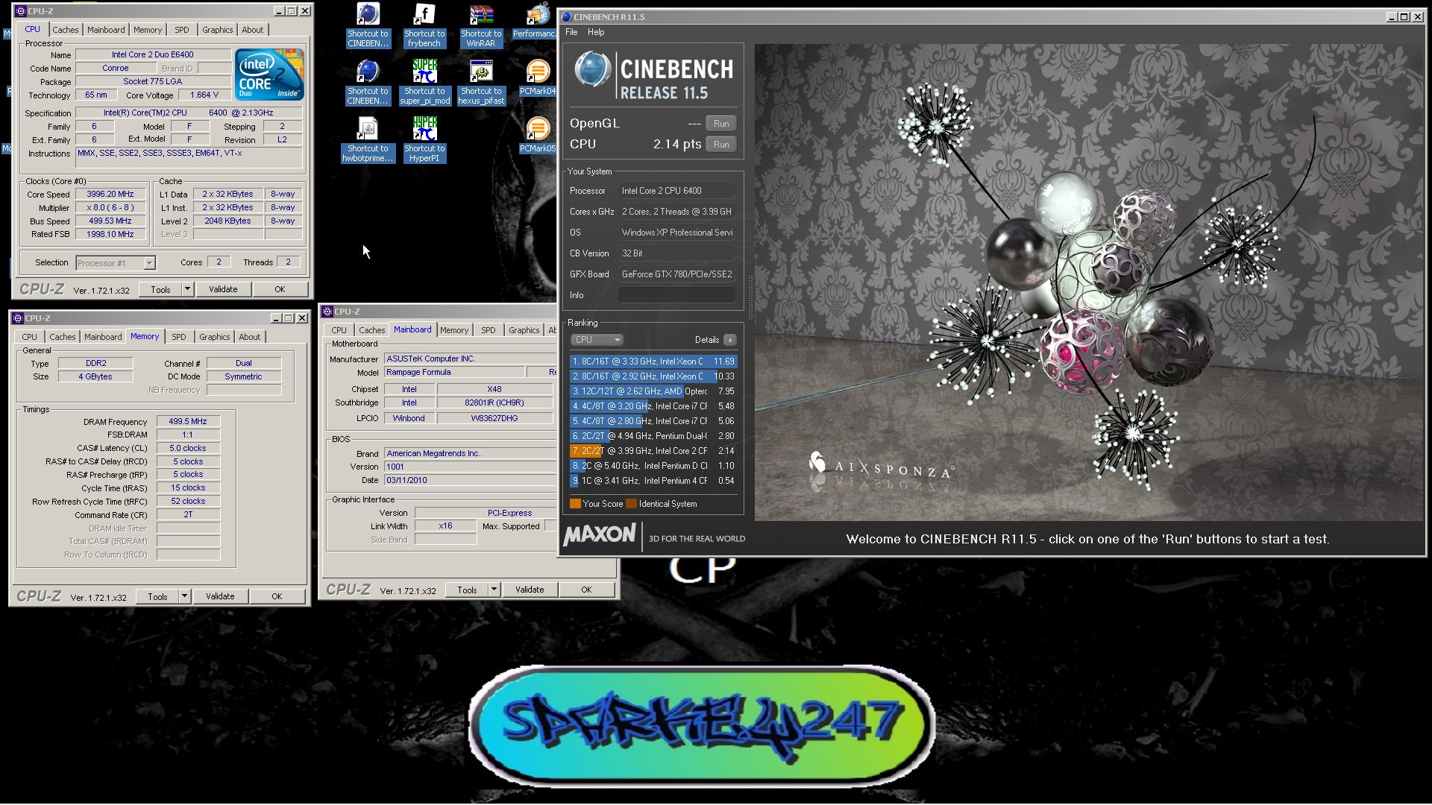The height and width of the screenshot is (805, 1432).
Task: Open the PCMark04 desktop icon
Action: click(x=538, y=78)
